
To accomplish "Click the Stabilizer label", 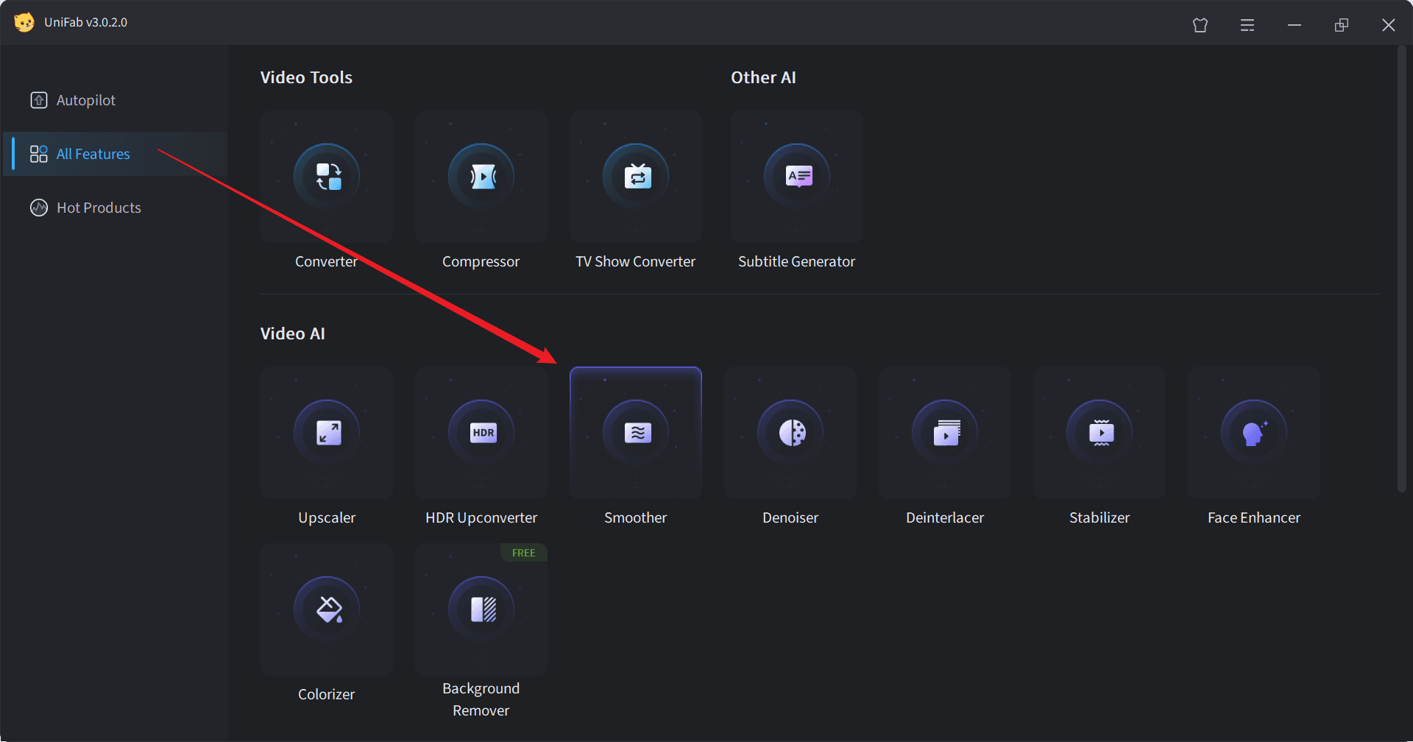I will (x=1099, y=517).
